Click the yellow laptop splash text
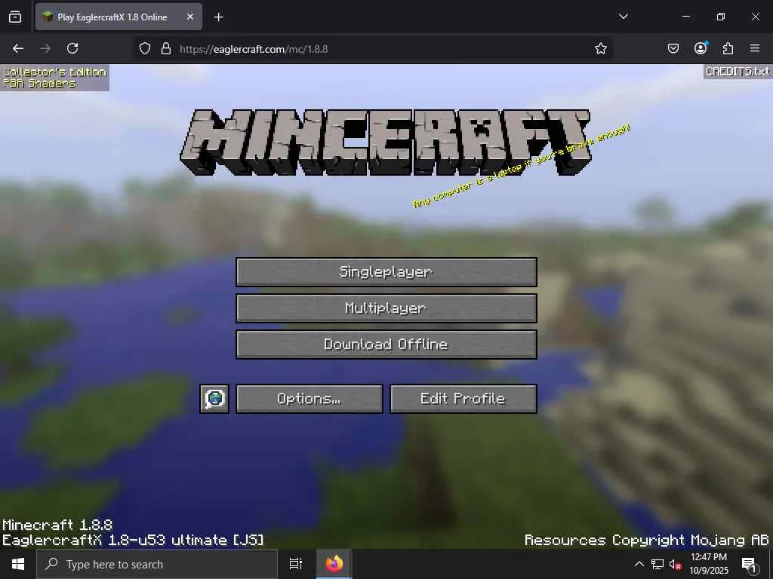The height and width of the screenshot is (579, 773). click(x=521, y=167)
